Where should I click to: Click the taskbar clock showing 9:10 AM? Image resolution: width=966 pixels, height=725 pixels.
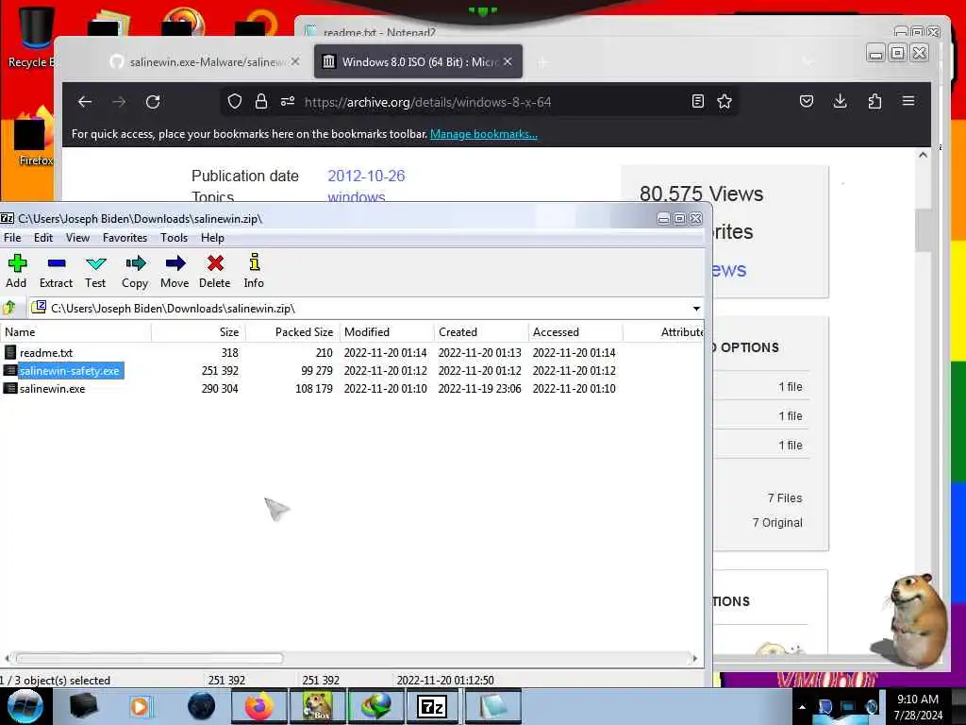(918, 707)
